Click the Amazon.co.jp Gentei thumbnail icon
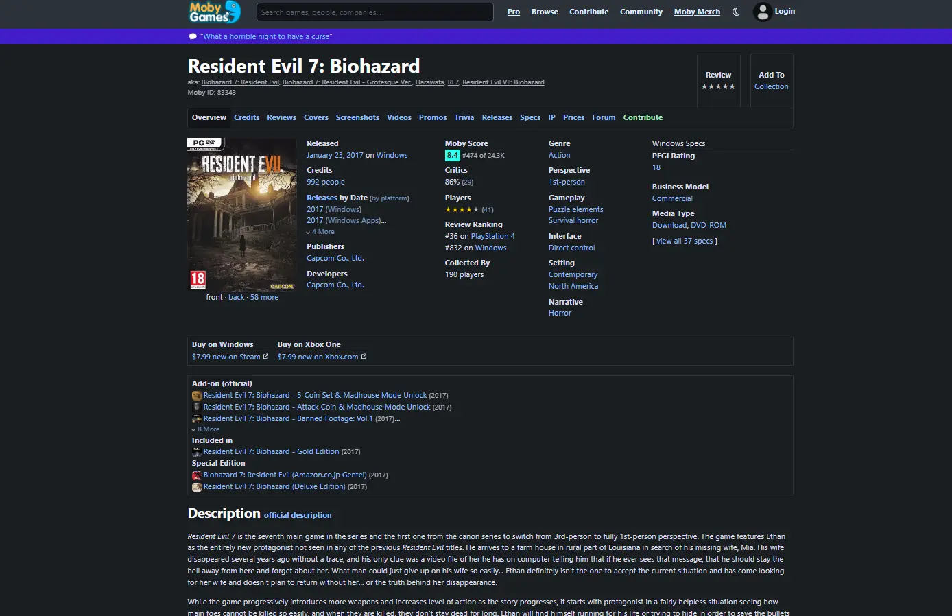 (x=197, y=475)
